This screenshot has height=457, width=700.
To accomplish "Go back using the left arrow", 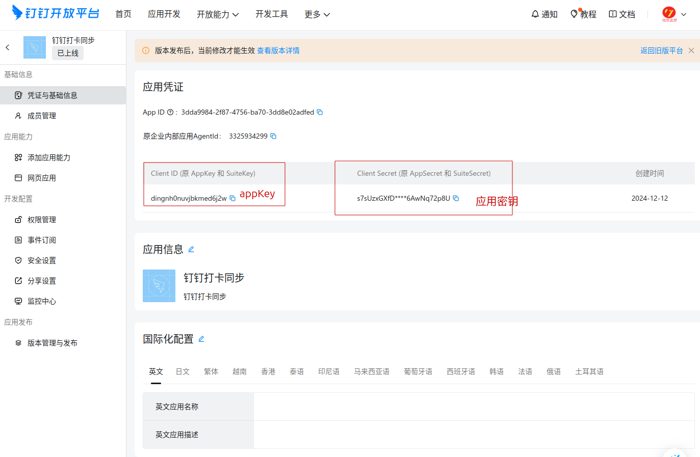I will click(8, 47).
